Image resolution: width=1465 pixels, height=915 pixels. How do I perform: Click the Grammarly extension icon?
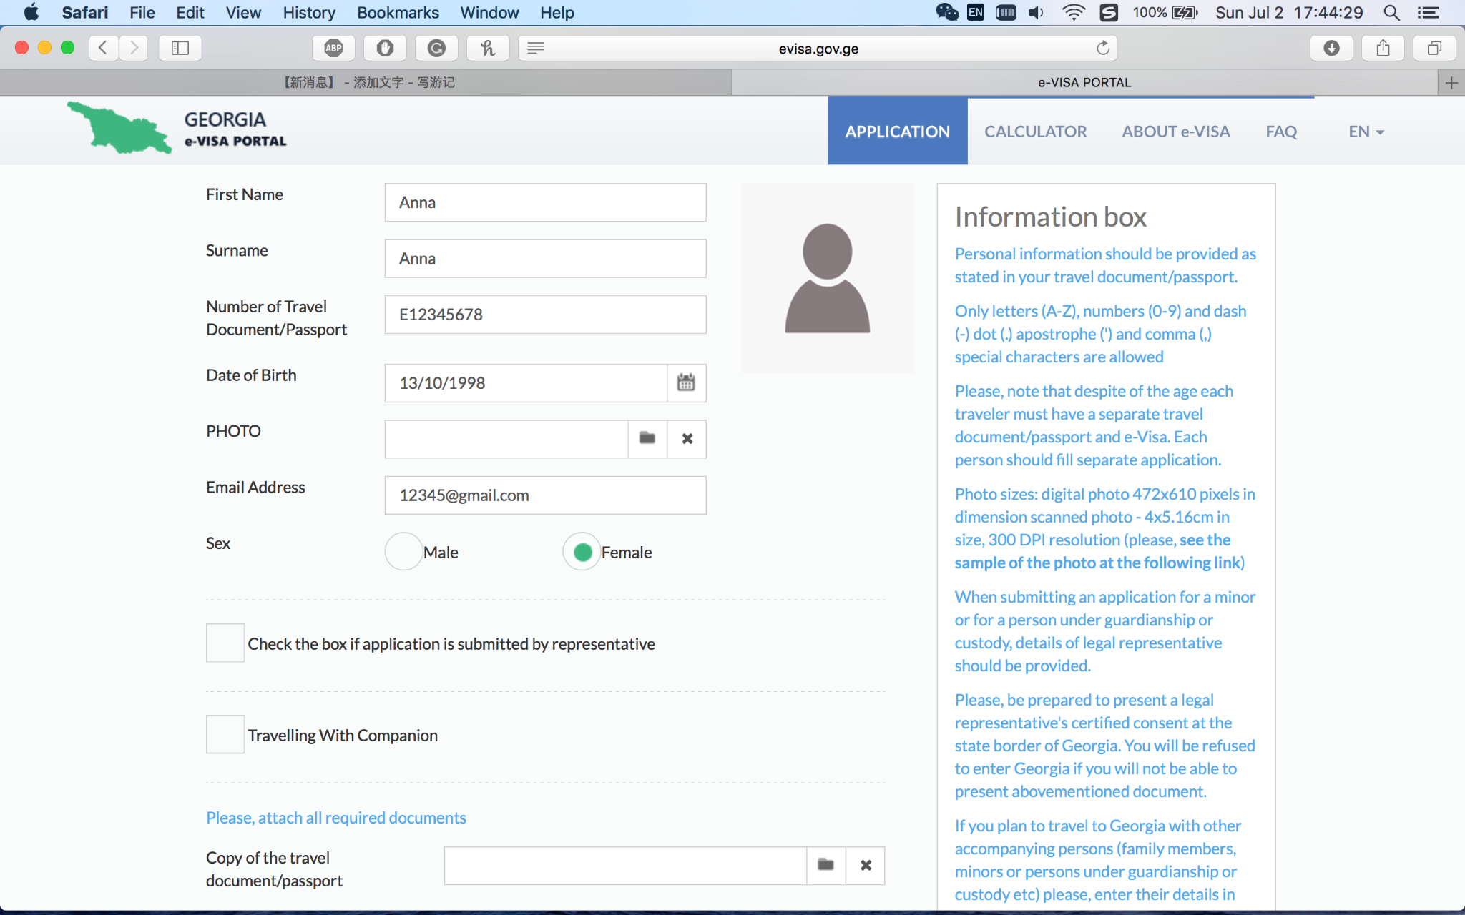tap(437, 48)
